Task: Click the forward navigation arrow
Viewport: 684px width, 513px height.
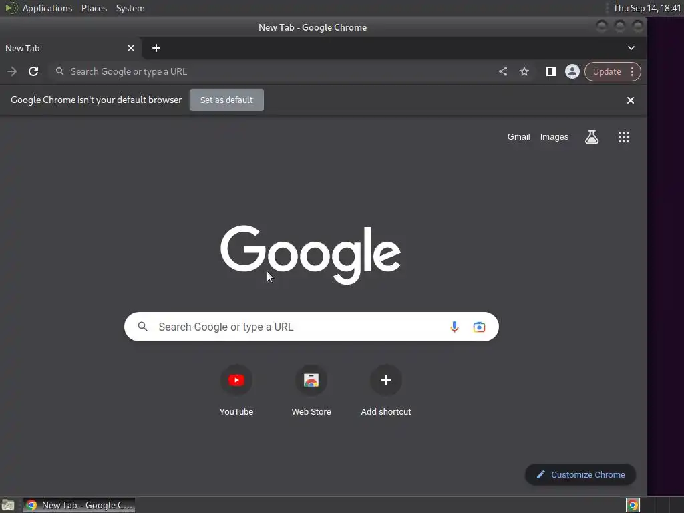Action: click(12, 71)
